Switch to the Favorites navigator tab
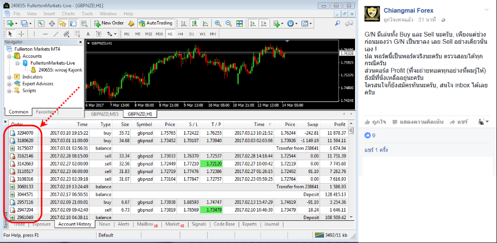 [x=44, y=112]
